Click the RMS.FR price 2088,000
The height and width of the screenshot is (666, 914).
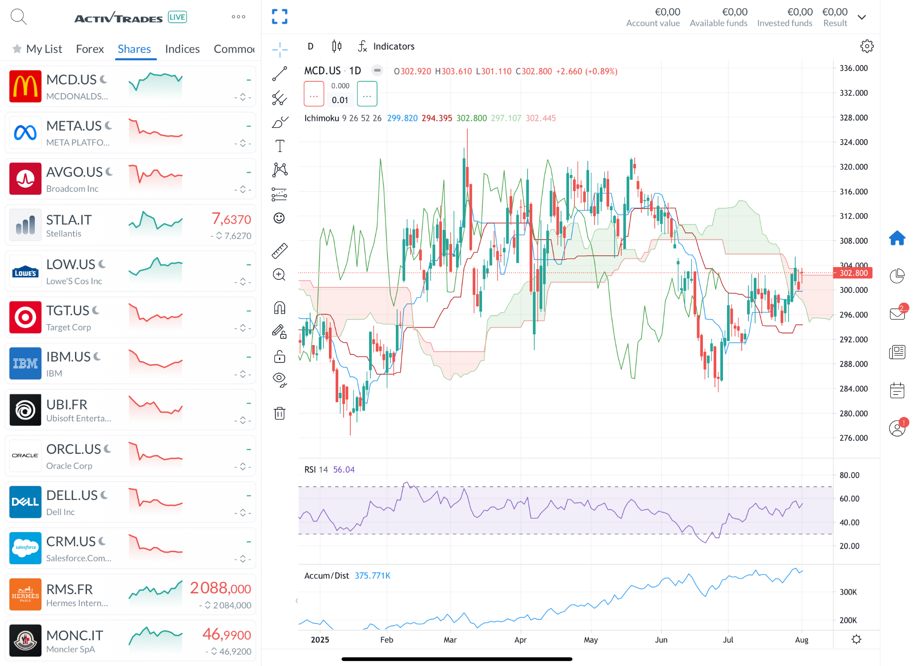pyautogui.click(x=220, y=588)
